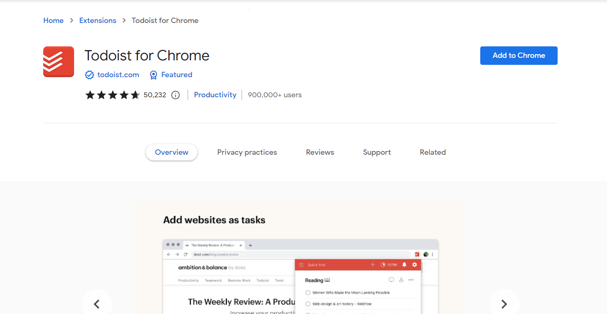This screenshot has width=607, height=314.
Task: Click the bell icon in screenshot preview
Action: (404, 265)
